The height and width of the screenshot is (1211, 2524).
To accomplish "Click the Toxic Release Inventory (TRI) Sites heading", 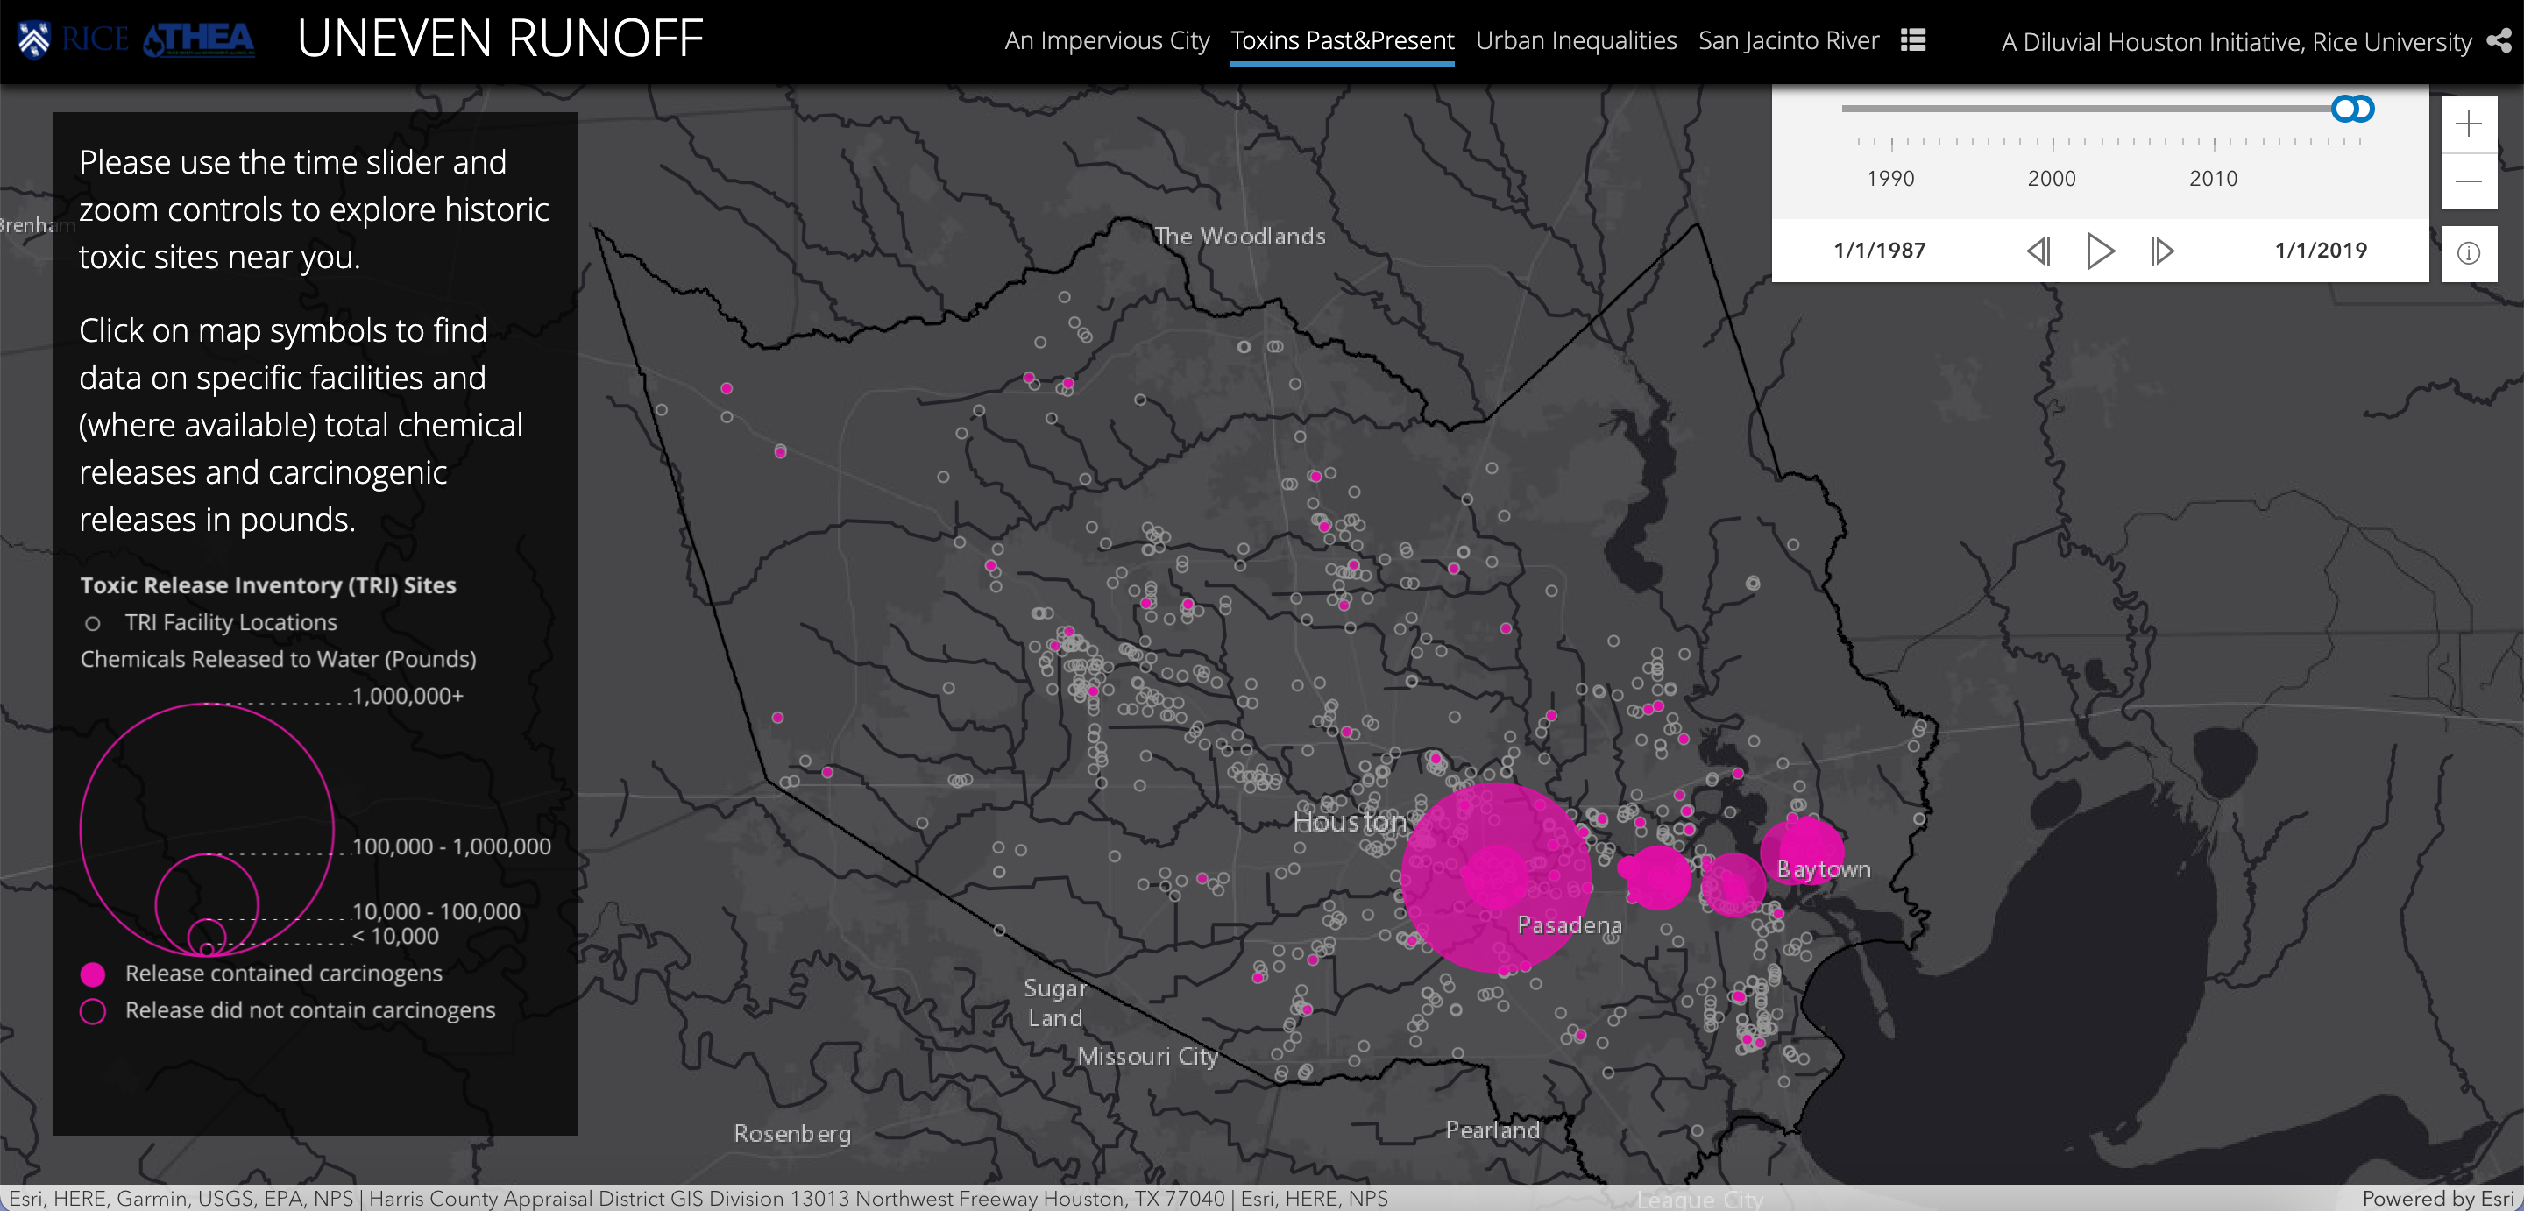I will [x=268, y=585].
